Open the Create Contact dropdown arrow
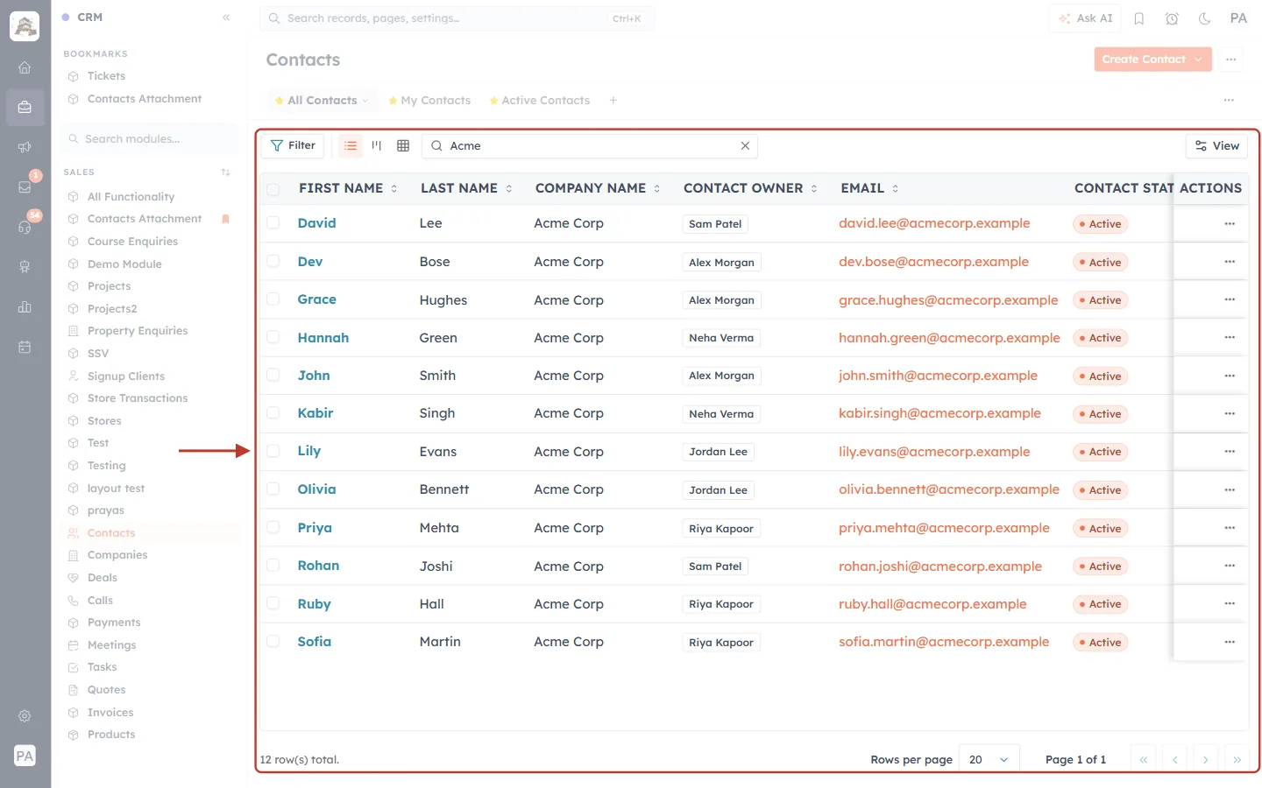The width and height of the screenshot is (1262, 788). pyautogui.click(x=1199, y=60)
